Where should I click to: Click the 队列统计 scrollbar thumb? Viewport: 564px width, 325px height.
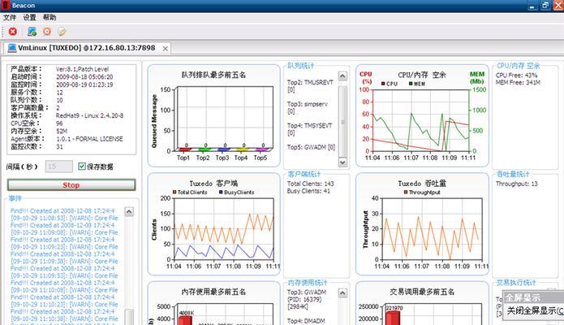point(342,121)
